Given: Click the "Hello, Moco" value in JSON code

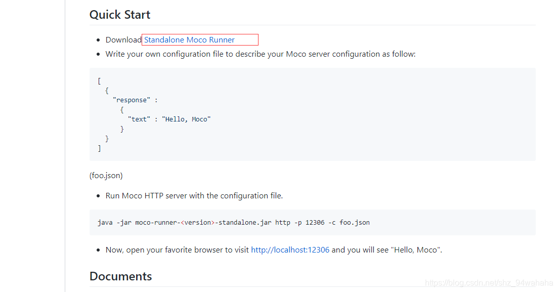Looking at the screenshot, I should click(x=186, y=119).
